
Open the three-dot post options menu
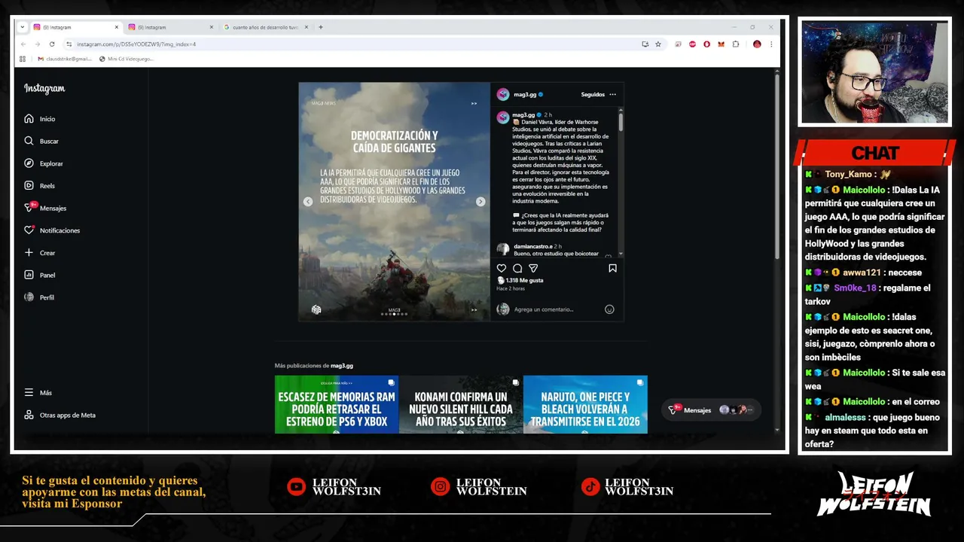612,95
